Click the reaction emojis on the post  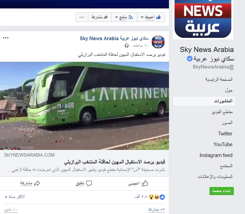coord(157,197)
